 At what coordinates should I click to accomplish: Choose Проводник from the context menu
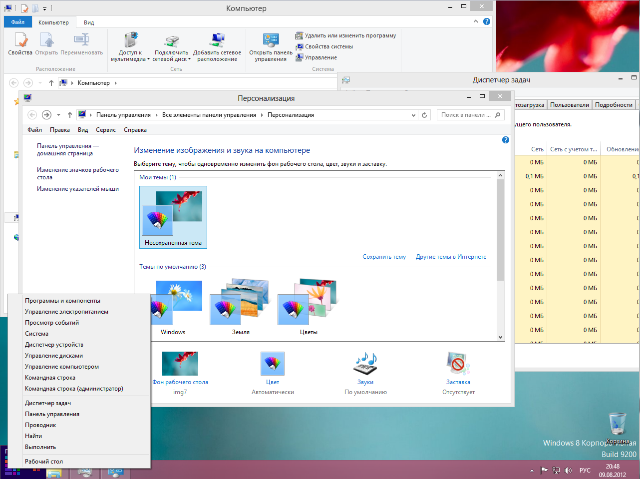(79, 425)
